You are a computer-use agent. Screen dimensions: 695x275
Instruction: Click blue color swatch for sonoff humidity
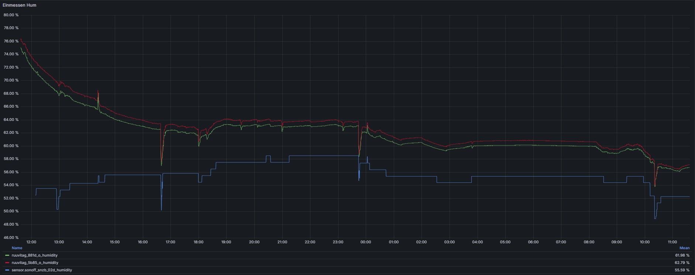7,270
